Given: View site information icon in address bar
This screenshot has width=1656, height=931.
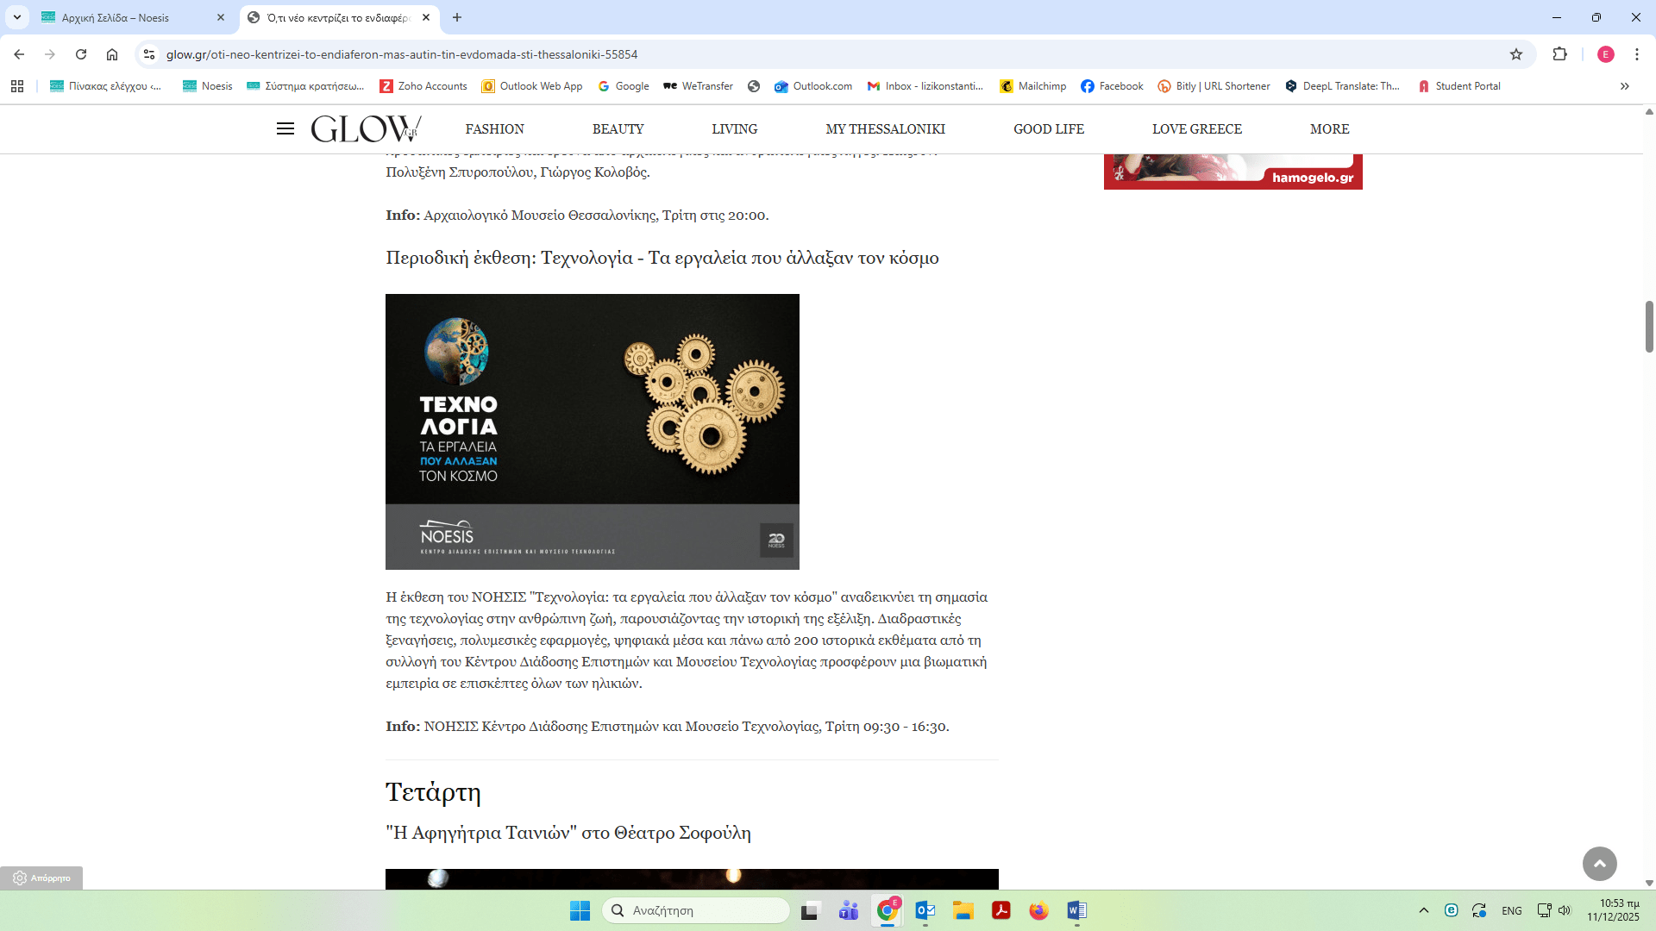Looking at the screenshot, I should (x=149, y=54).
